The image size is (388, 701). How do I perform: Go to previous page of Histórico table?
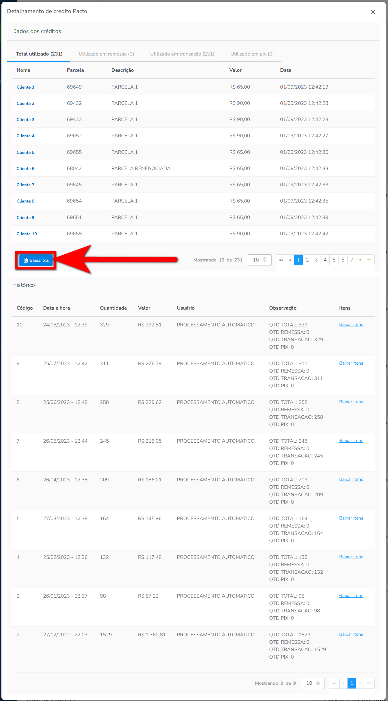click(x=343, y=683)
